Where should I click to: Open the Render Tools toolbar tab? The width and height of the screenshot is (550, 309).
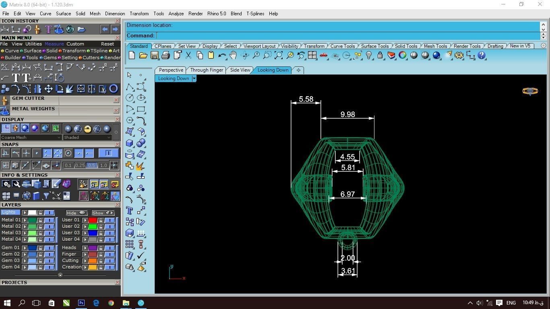[467, 46]
